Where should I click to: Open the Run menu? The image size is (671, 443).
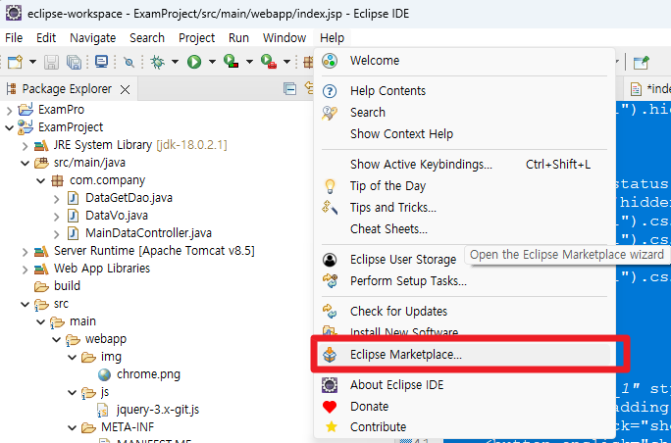[238, 38]
